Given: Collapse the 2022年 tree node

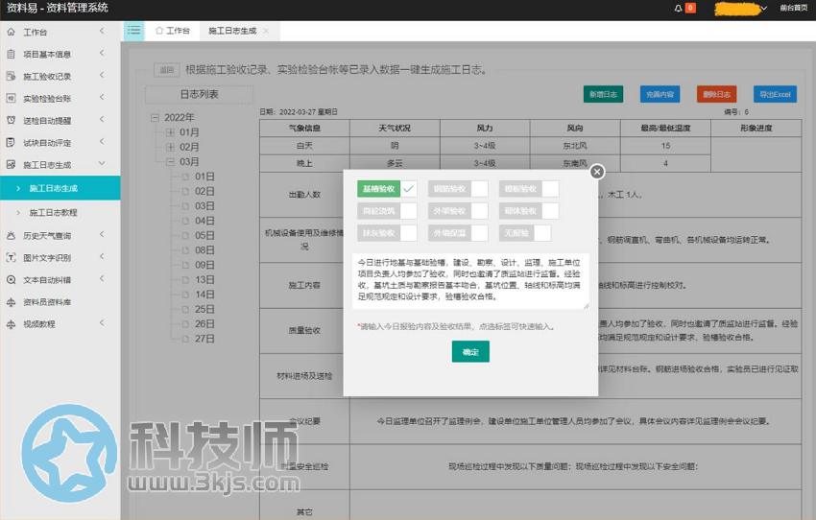Looking at the screenshot, I should pos(156,118).
